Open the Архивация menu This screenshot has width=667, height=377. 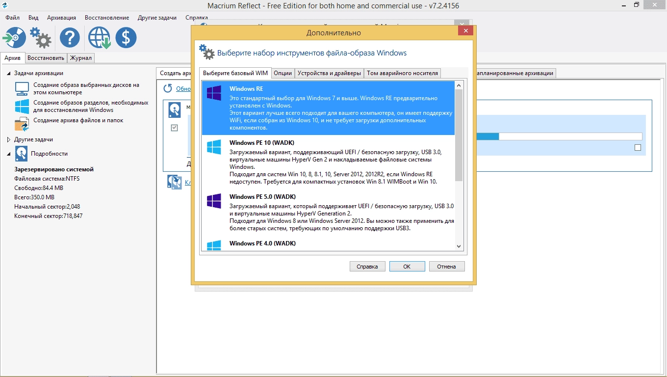click(61, 18)
